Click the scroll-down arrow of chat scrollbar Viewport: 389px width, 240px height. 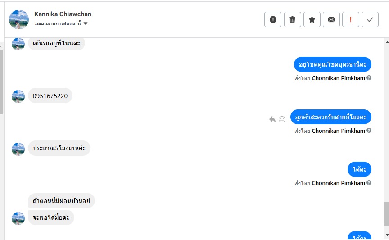click(386, 236)
